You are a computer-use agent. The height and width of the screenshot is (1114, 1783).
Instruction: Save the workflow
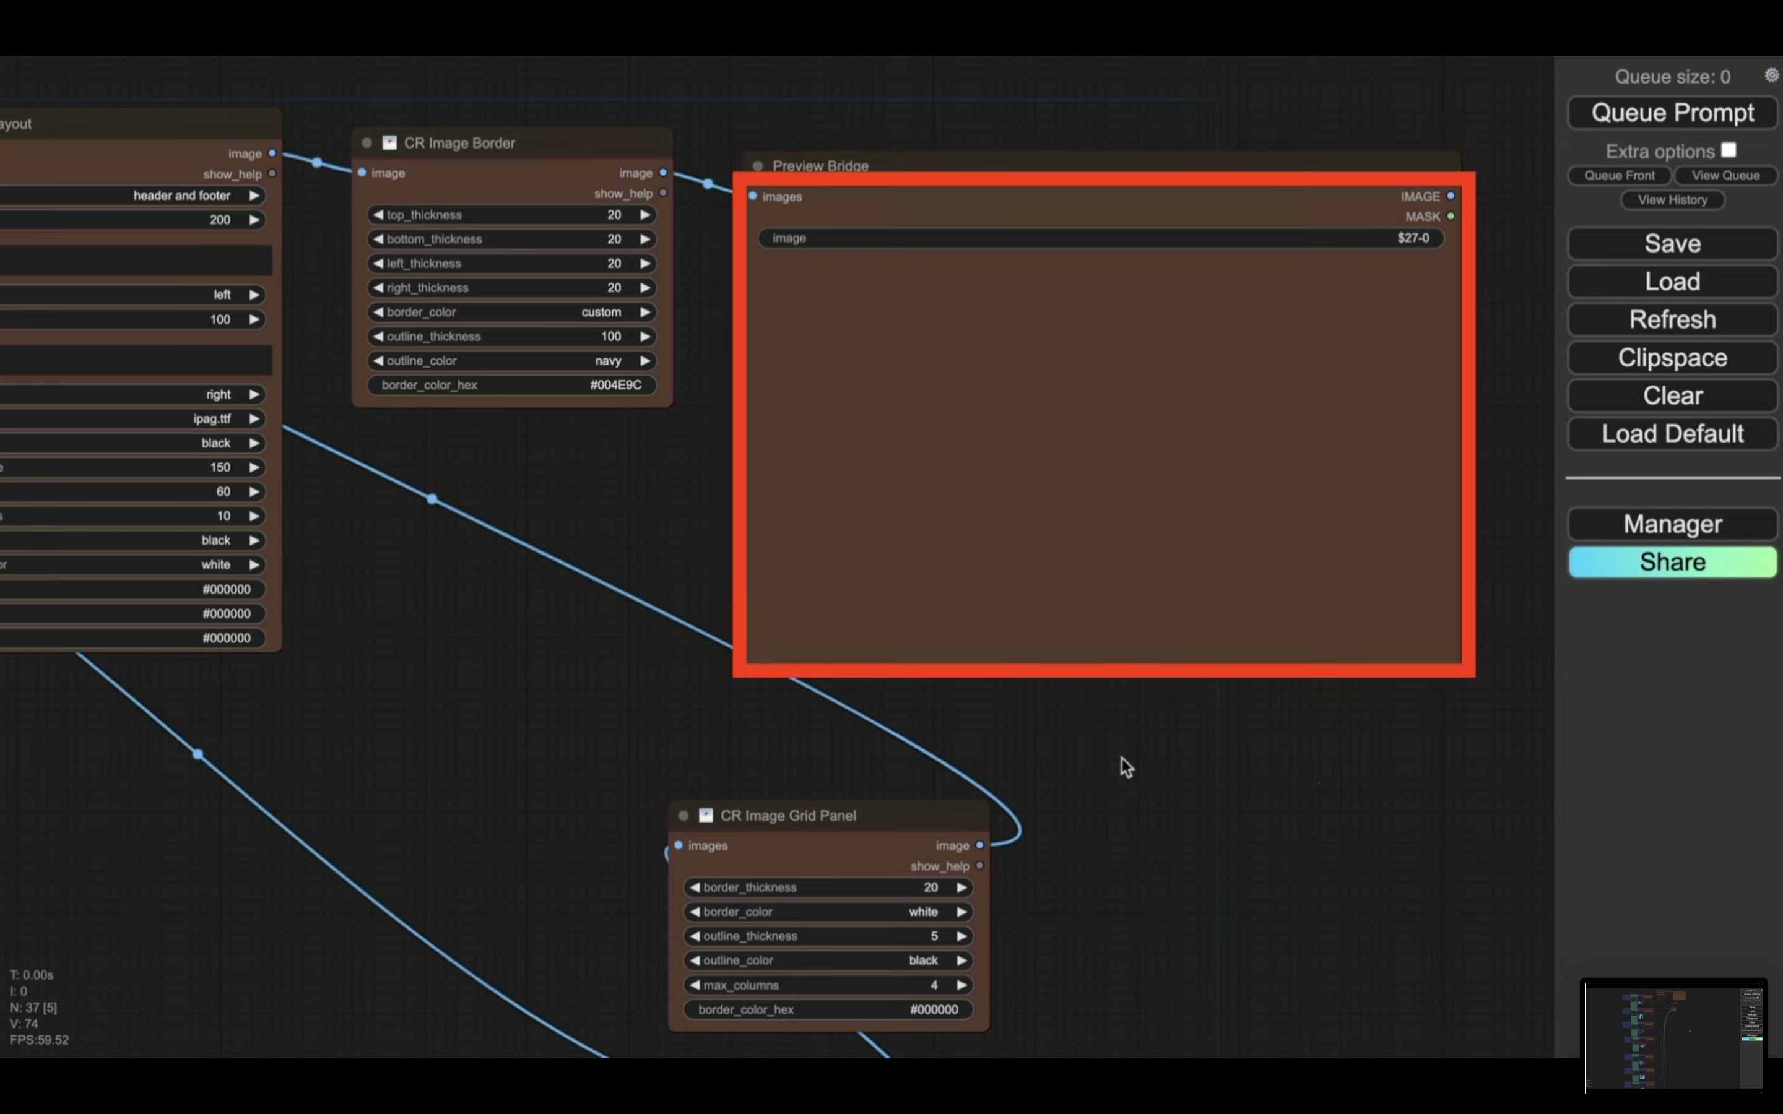pos(1672,244)
